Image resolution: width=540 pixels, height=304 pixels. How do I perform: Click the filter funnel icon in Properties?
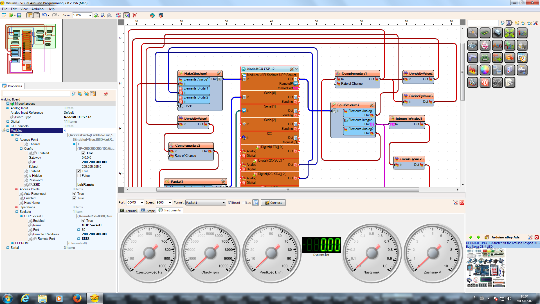73,94
